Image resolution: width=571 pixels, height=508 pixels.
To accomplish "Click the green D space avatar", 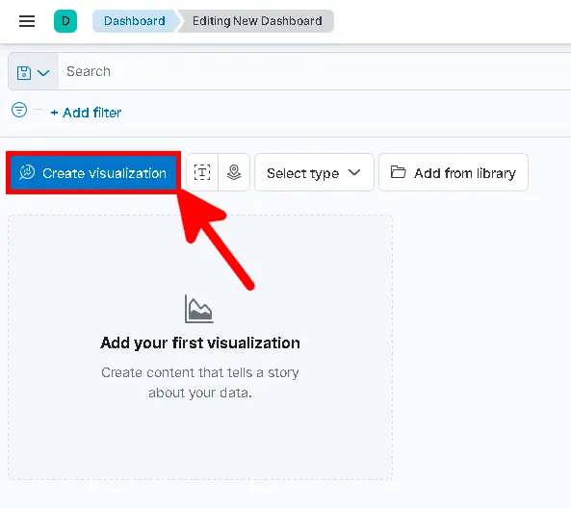I will point(65,21).
